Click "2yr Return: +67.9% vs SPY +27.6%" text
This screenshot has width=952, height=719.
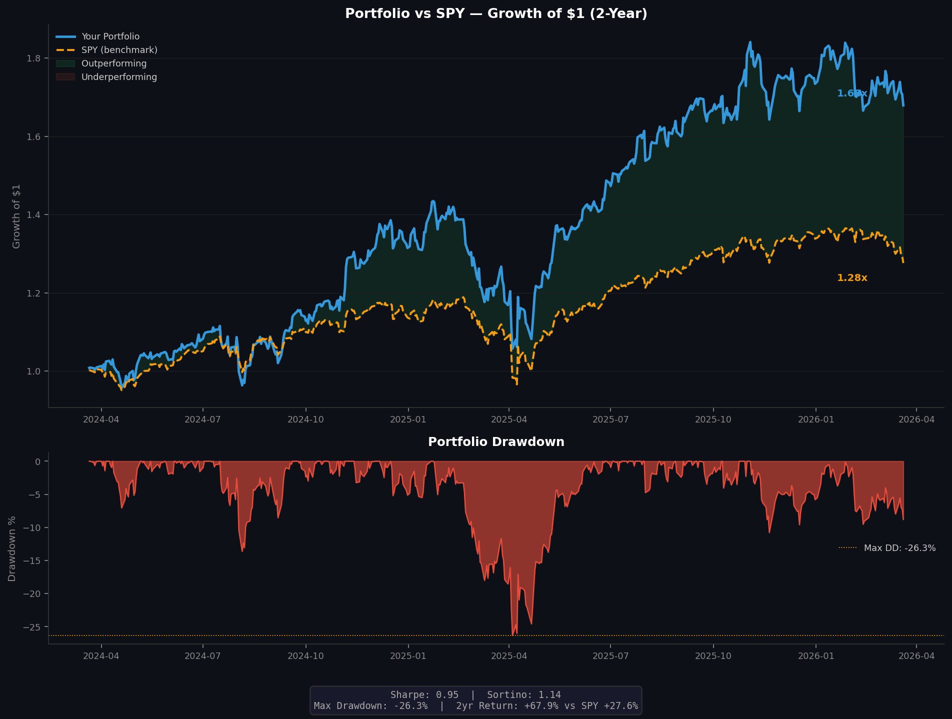[x=547, y=706]
